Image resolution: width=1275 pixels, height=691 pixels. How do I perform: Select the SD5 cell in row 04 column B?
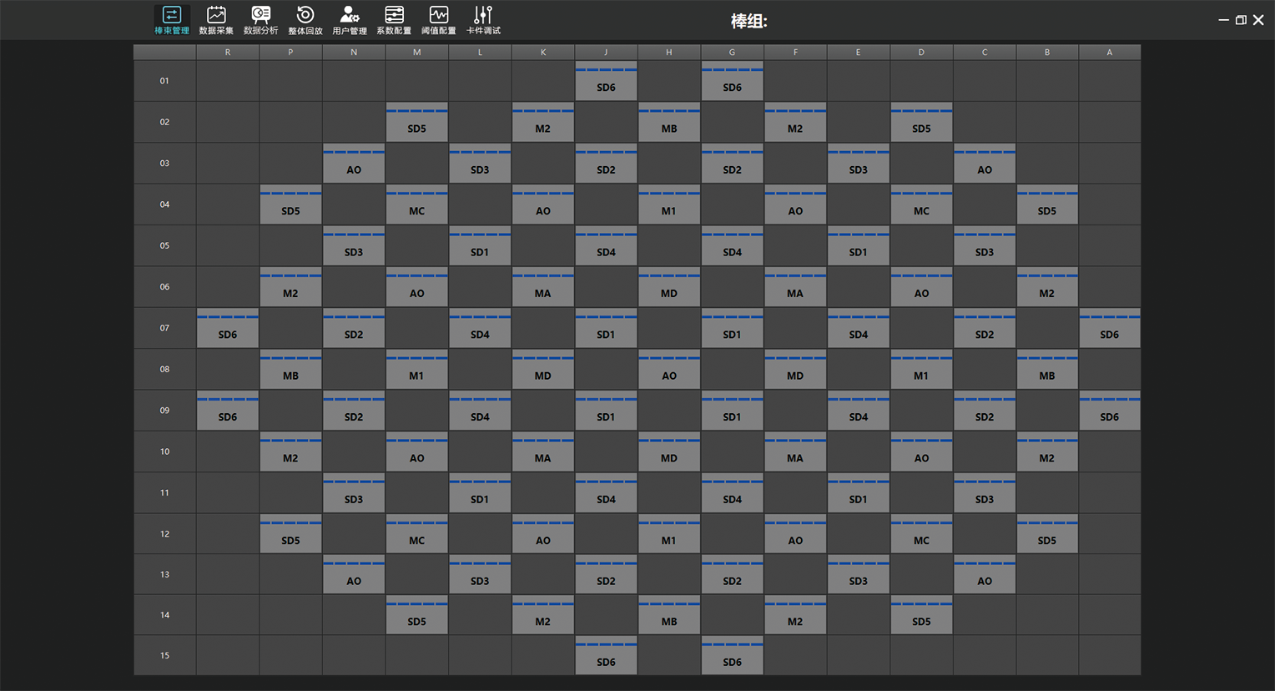click(x=1047, y=204)
